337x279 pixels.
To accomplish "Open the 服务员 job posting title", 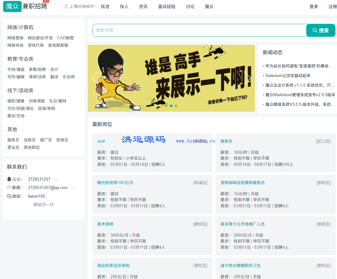I will pos(226,141).
